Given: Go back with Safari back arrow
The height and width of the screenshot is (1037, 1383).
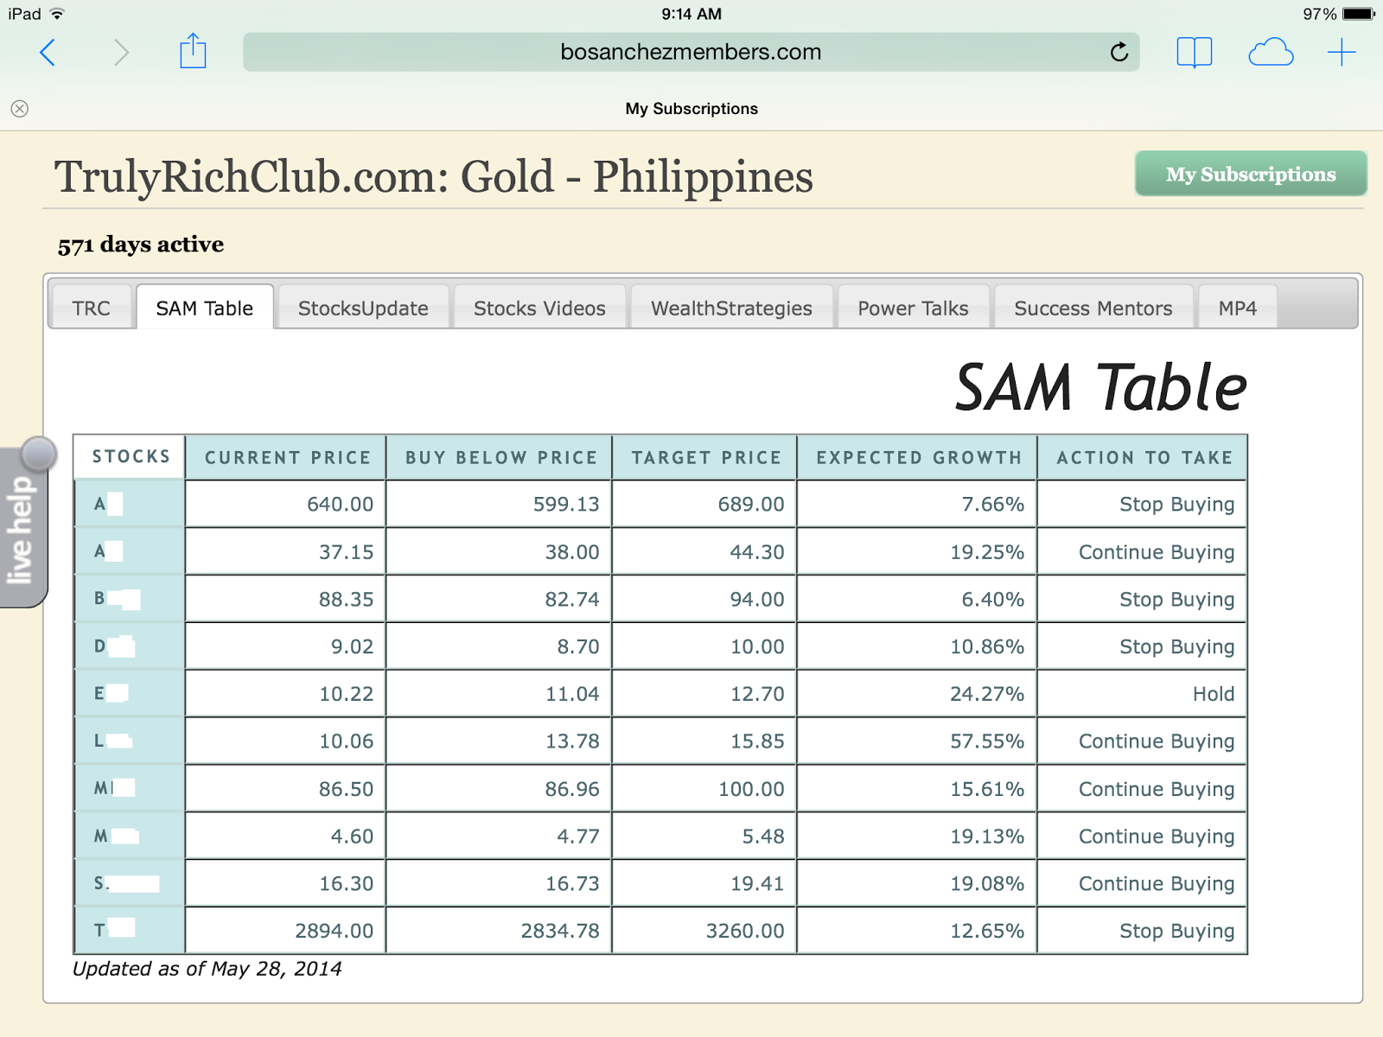Looking at the screenshot, I should pyautogui.click(x=48, y=53).
